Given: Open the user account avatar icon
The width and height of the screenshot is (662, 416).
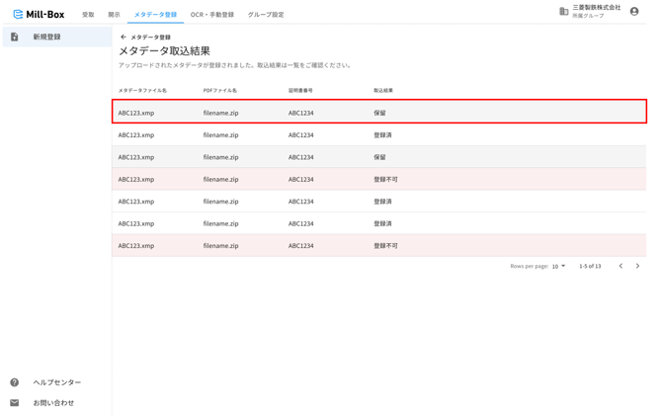Looking at the screenshot, I should [634, 12].
